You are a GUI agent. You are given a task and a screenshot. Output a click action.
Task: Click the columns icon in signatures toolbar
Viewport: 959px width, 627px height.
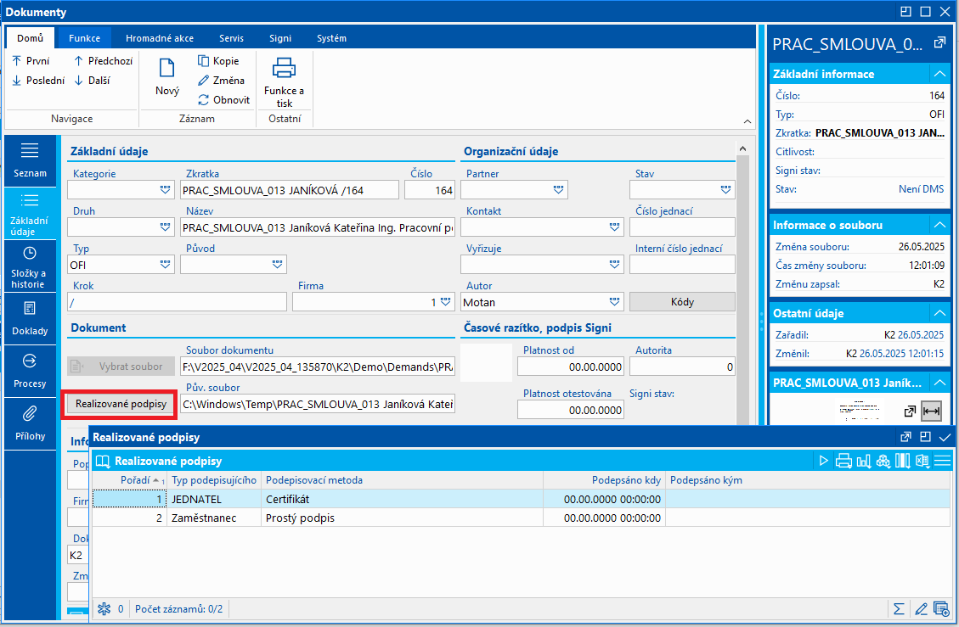903,461
